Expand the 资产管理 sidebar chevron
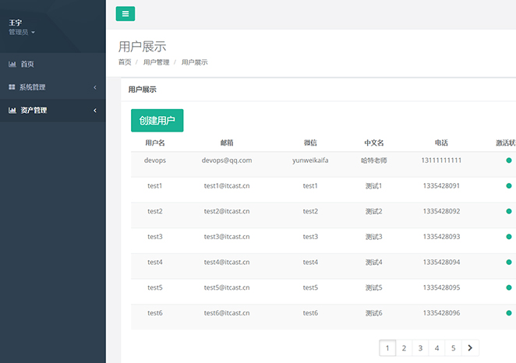The width and height of the screenshot is (516, 363). tap(95, 111)
